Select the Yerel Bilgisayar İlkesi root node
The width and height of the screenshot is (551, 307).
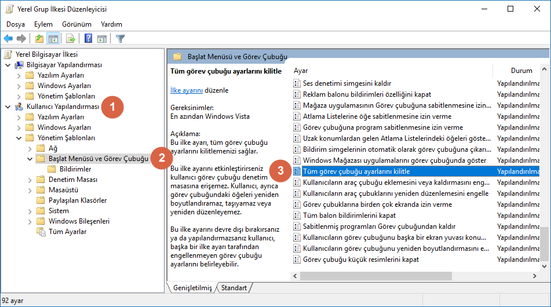[46, 54]
